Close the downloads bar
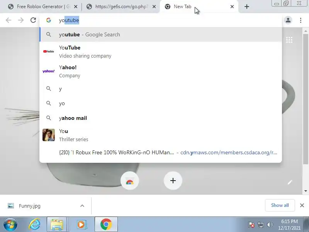This screenshot has height=232, width=309. [302, 205]
